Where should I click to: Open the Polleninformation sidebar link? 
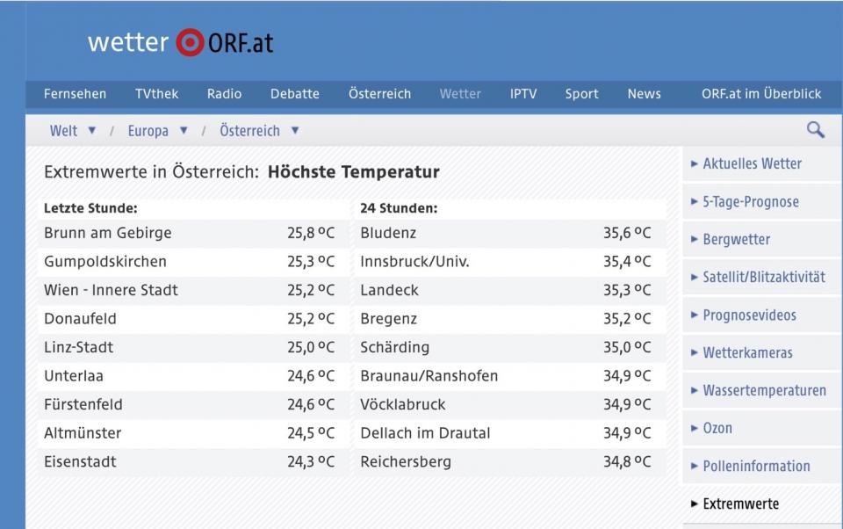(756, 466)
